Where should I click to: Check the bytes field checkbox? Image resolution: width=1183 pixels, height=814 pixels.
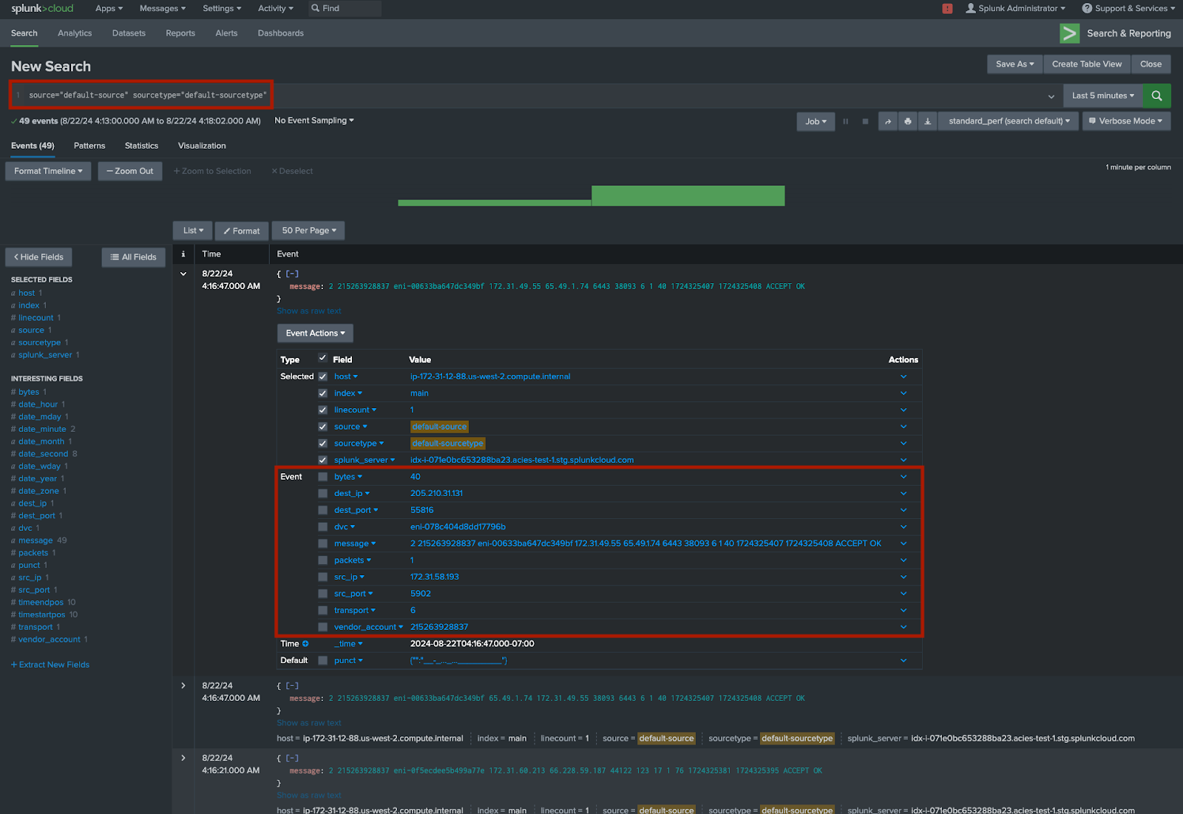(322, 476)
